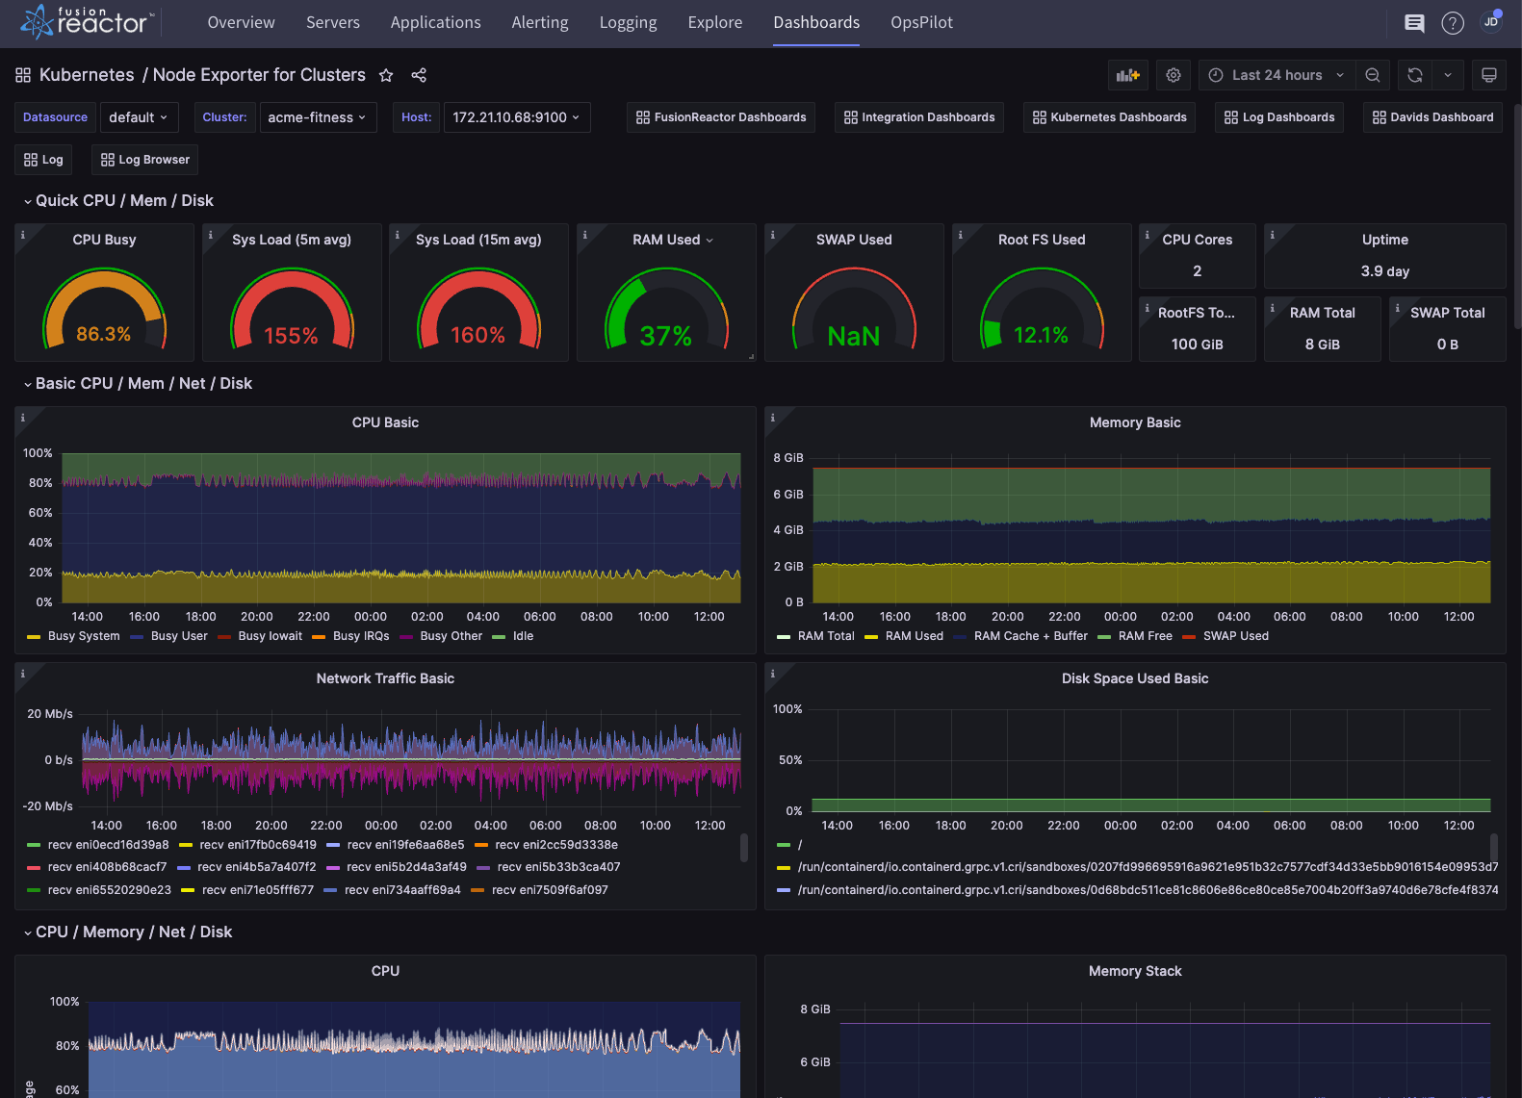The width and height of the screenshot is (1522, 1098).
Task: Open the Last 24 hours time picker
Action: pyautogui.click(x=1277, y=75)
